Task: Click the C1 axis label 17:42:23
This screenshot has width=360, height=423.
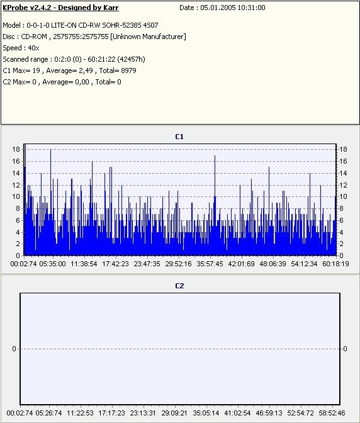Action: [x=115, y=264]
